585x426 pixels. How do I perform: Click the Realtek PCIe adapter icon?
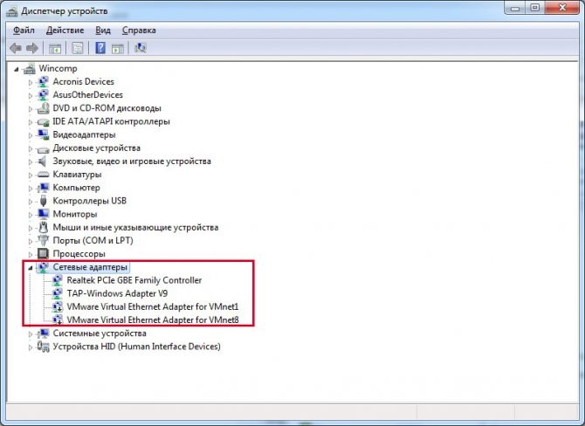point(57,280)
